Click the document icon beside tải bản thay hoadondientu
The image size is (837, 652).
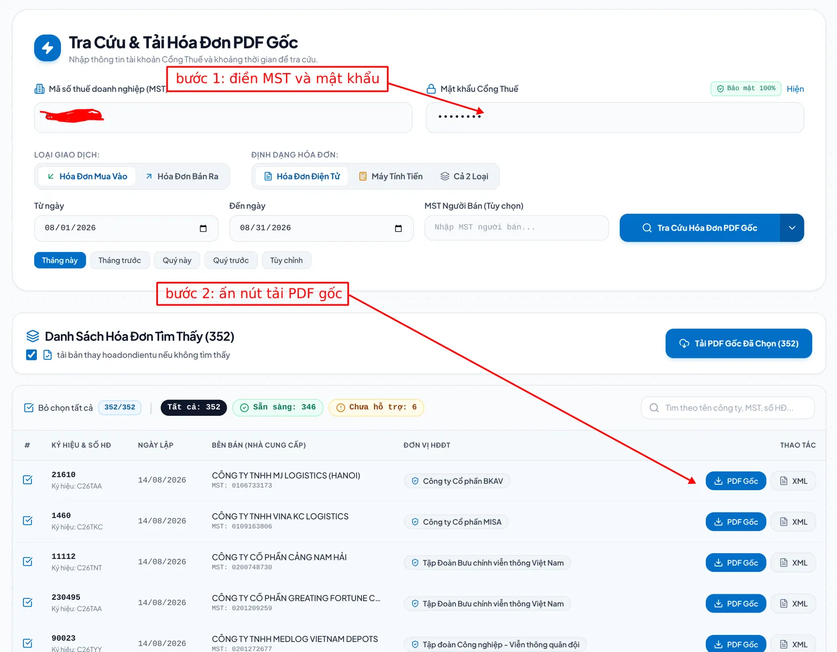(x=48, y=355)
